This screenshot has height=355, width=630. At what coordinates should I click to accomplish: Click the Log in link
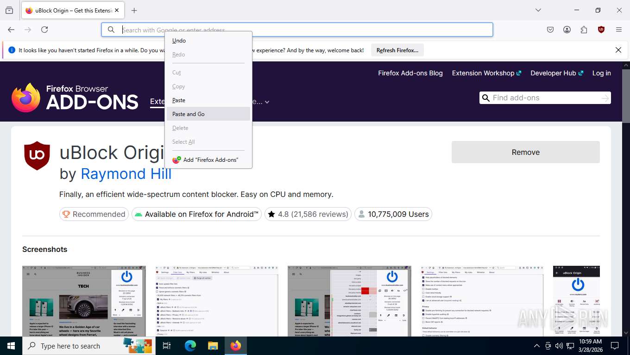[601, 73]
